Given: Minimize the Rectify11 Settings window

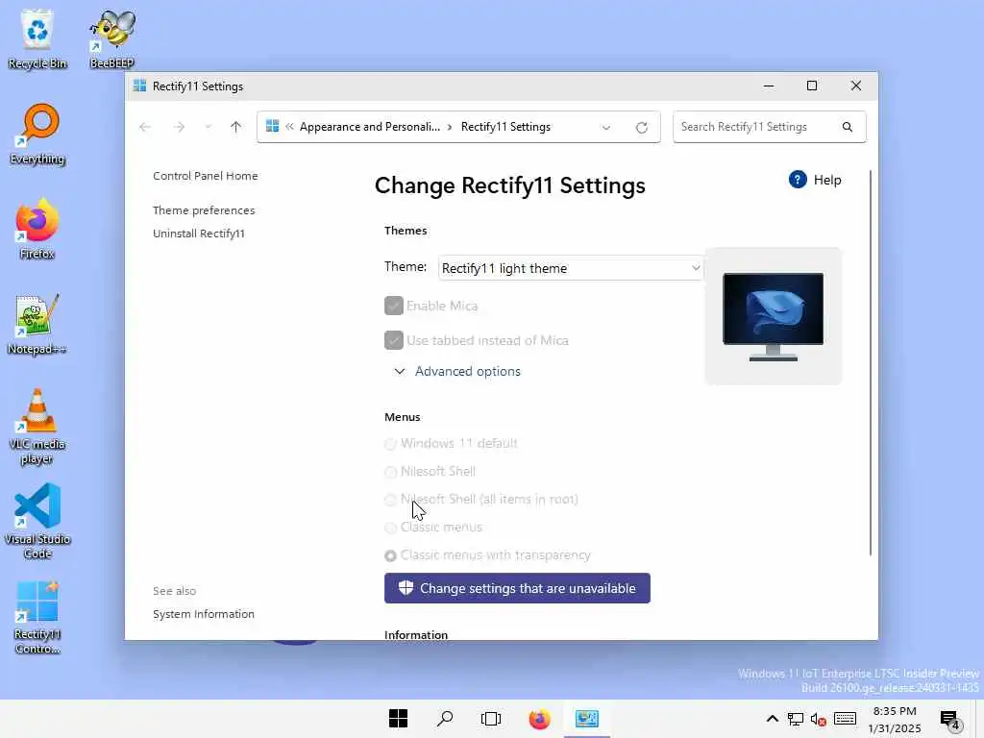Looking at the screenshot, I should [x=769, y=86].
